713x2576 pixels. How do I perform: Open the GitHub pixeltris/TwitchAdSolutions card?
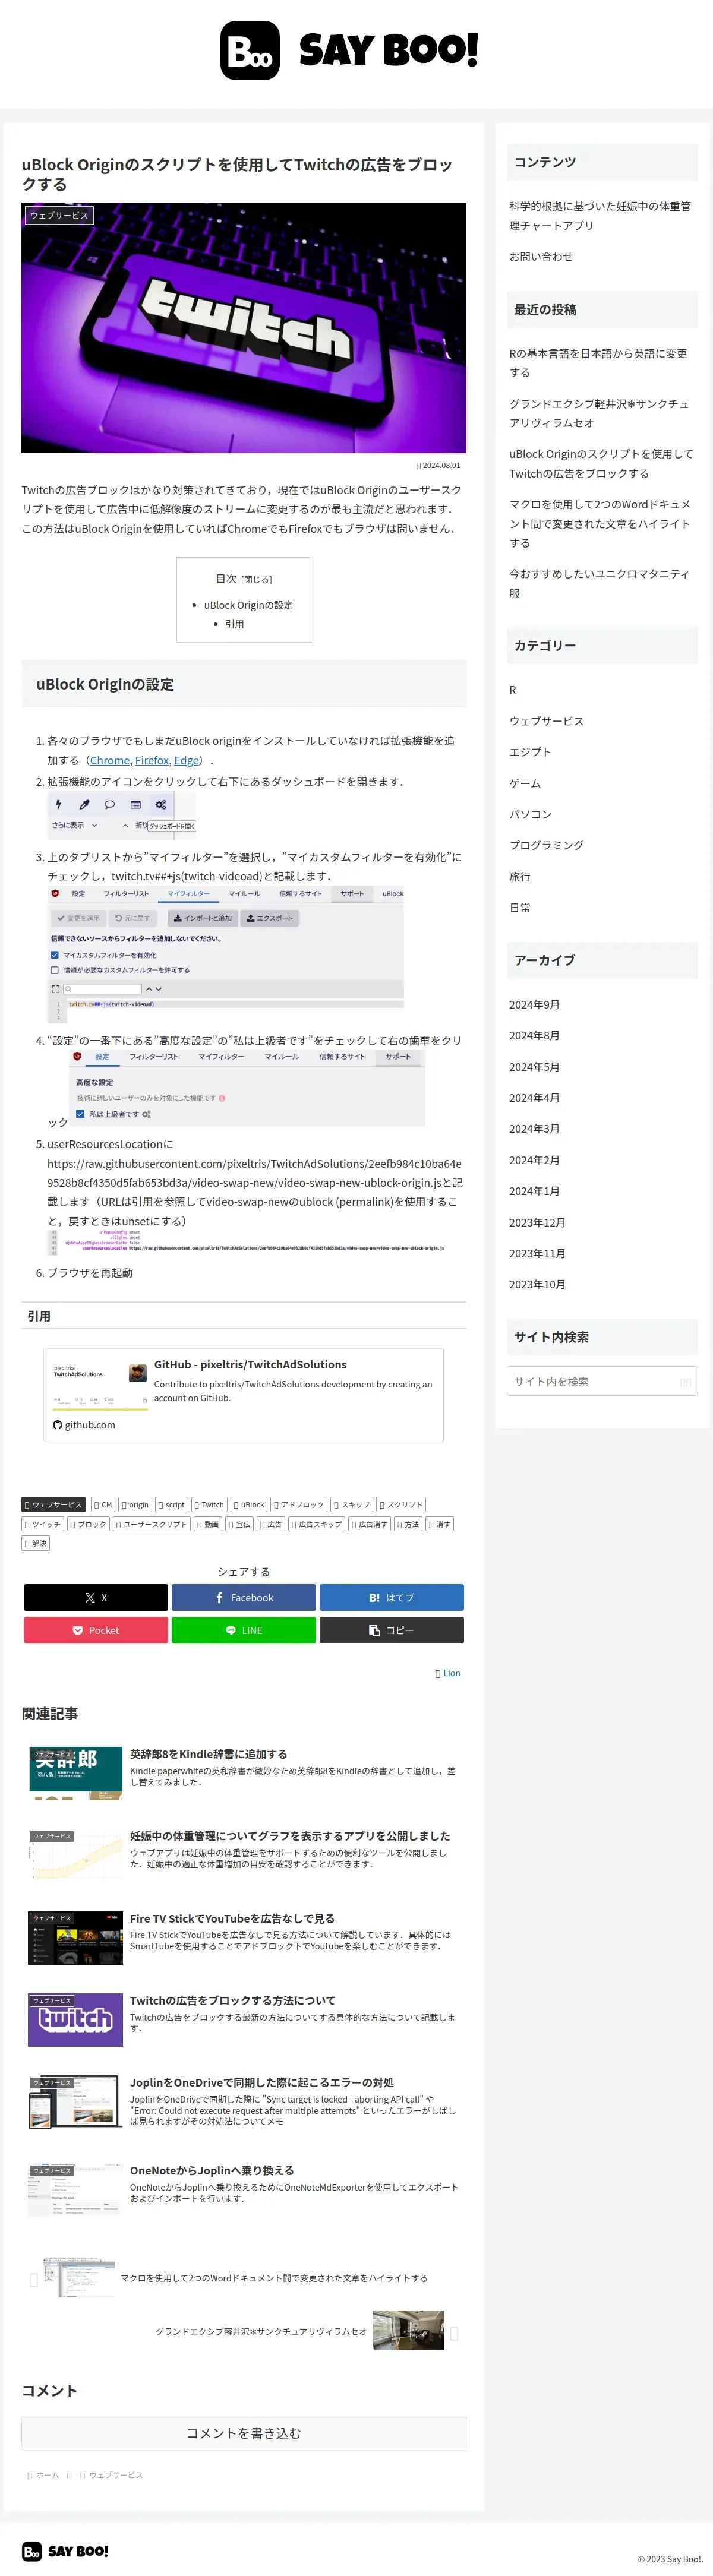(244, 1395)
